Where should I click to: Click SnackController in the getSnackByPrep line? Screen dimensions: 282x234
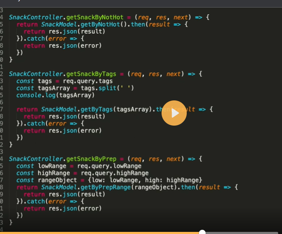[x=36, y=159]
